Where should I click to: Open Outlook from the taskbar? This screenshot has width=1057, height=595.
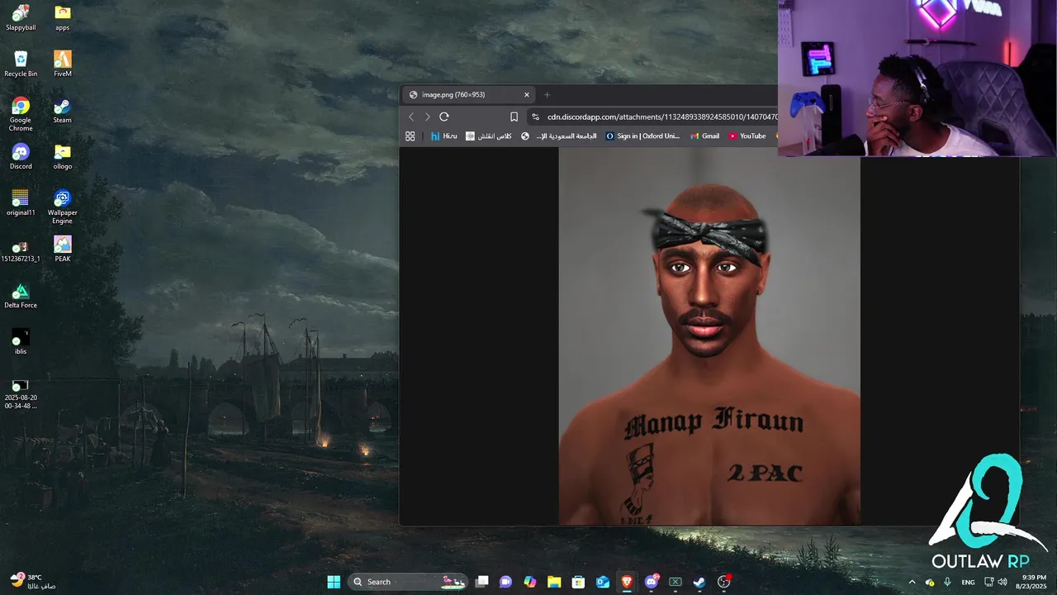(603, 582)
